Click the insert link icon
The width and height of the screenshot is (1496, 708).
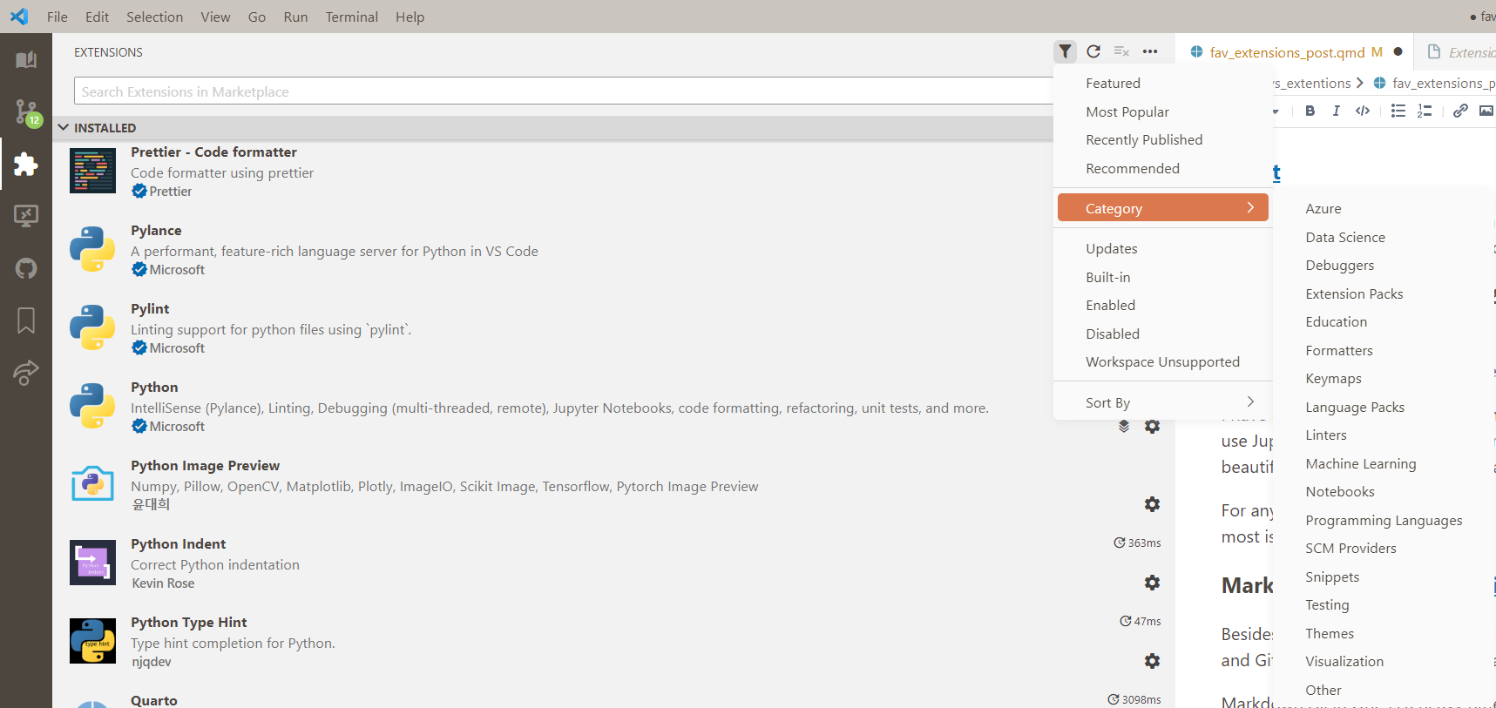tap(1460, 111)
